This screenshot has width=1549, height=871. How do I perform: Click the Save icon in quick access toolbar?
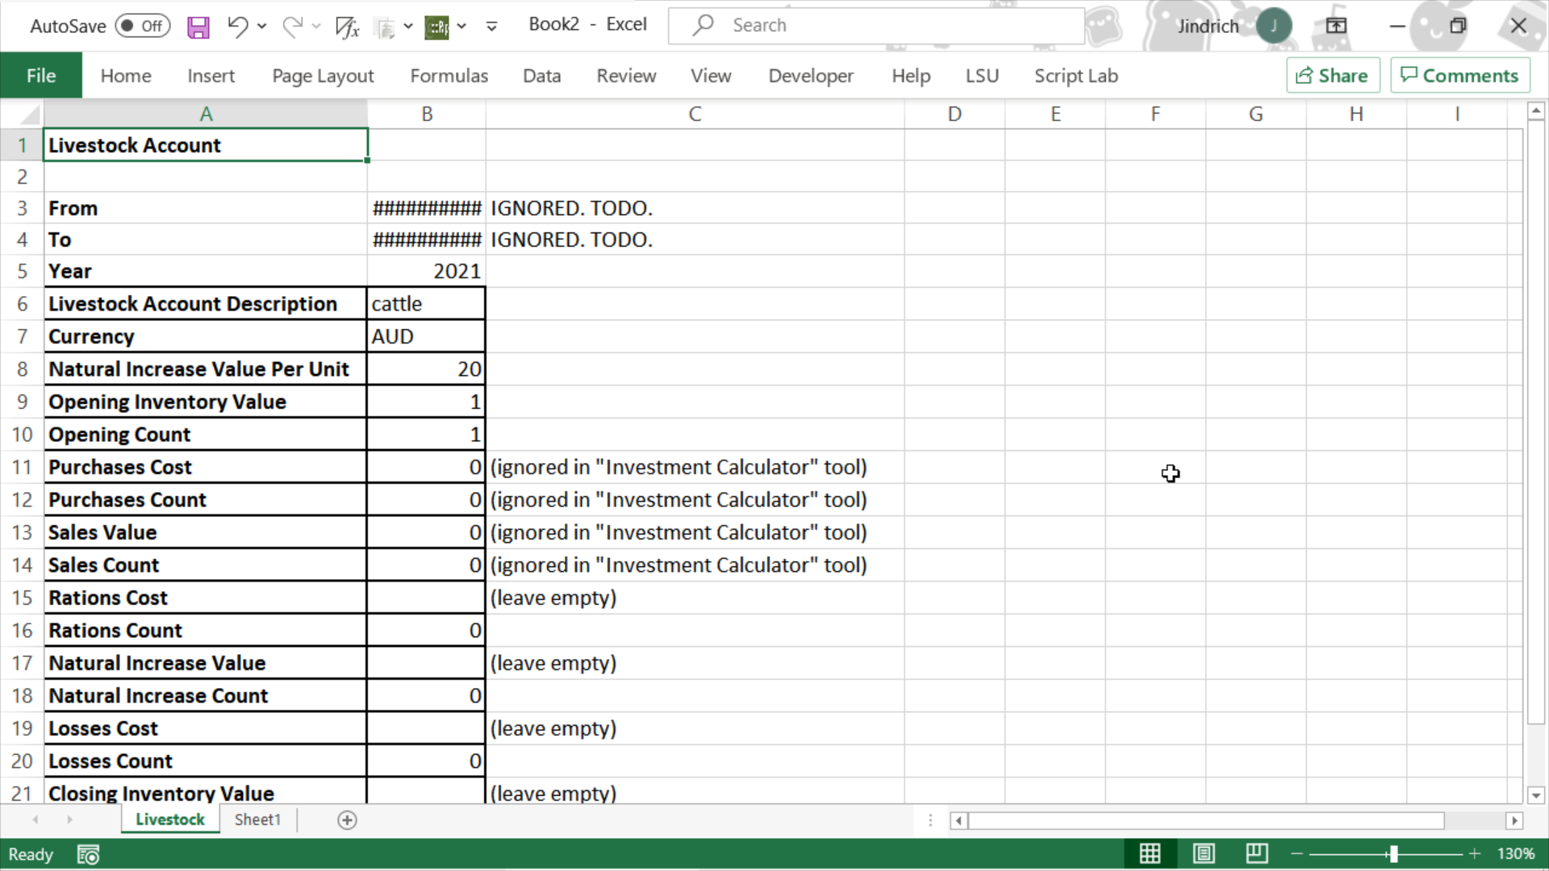pos(198,27)
